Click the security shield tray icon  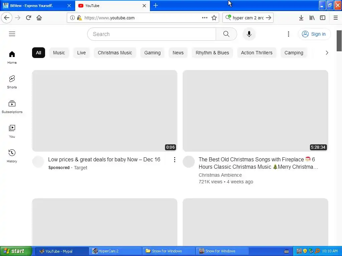coord(305,251)
